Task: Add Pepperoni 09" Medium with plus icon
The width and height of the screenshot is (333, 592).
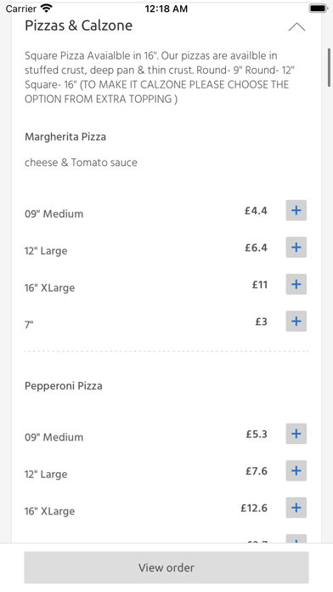Action: 296,434
